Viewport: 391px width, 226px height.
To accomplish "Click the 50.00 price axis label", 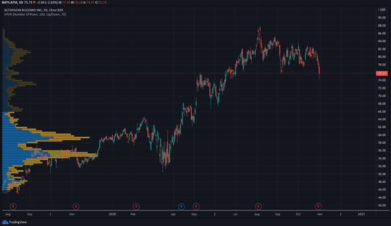I will (x=382, y=174).
